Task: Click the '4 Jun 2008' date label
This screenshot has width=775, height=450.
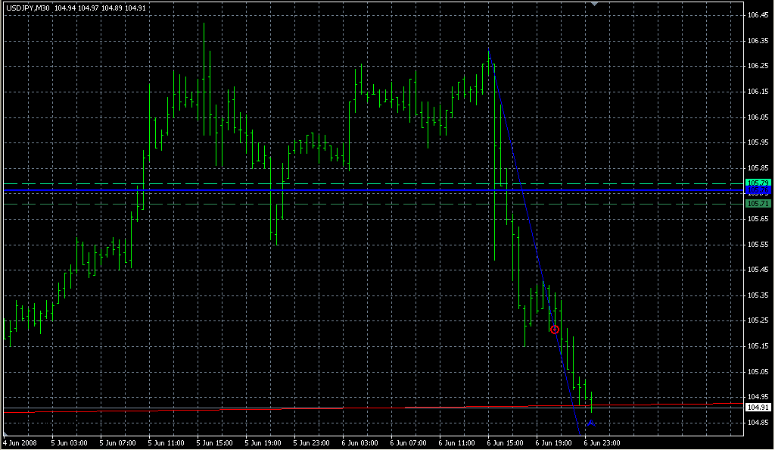Action: coord(20,442)
